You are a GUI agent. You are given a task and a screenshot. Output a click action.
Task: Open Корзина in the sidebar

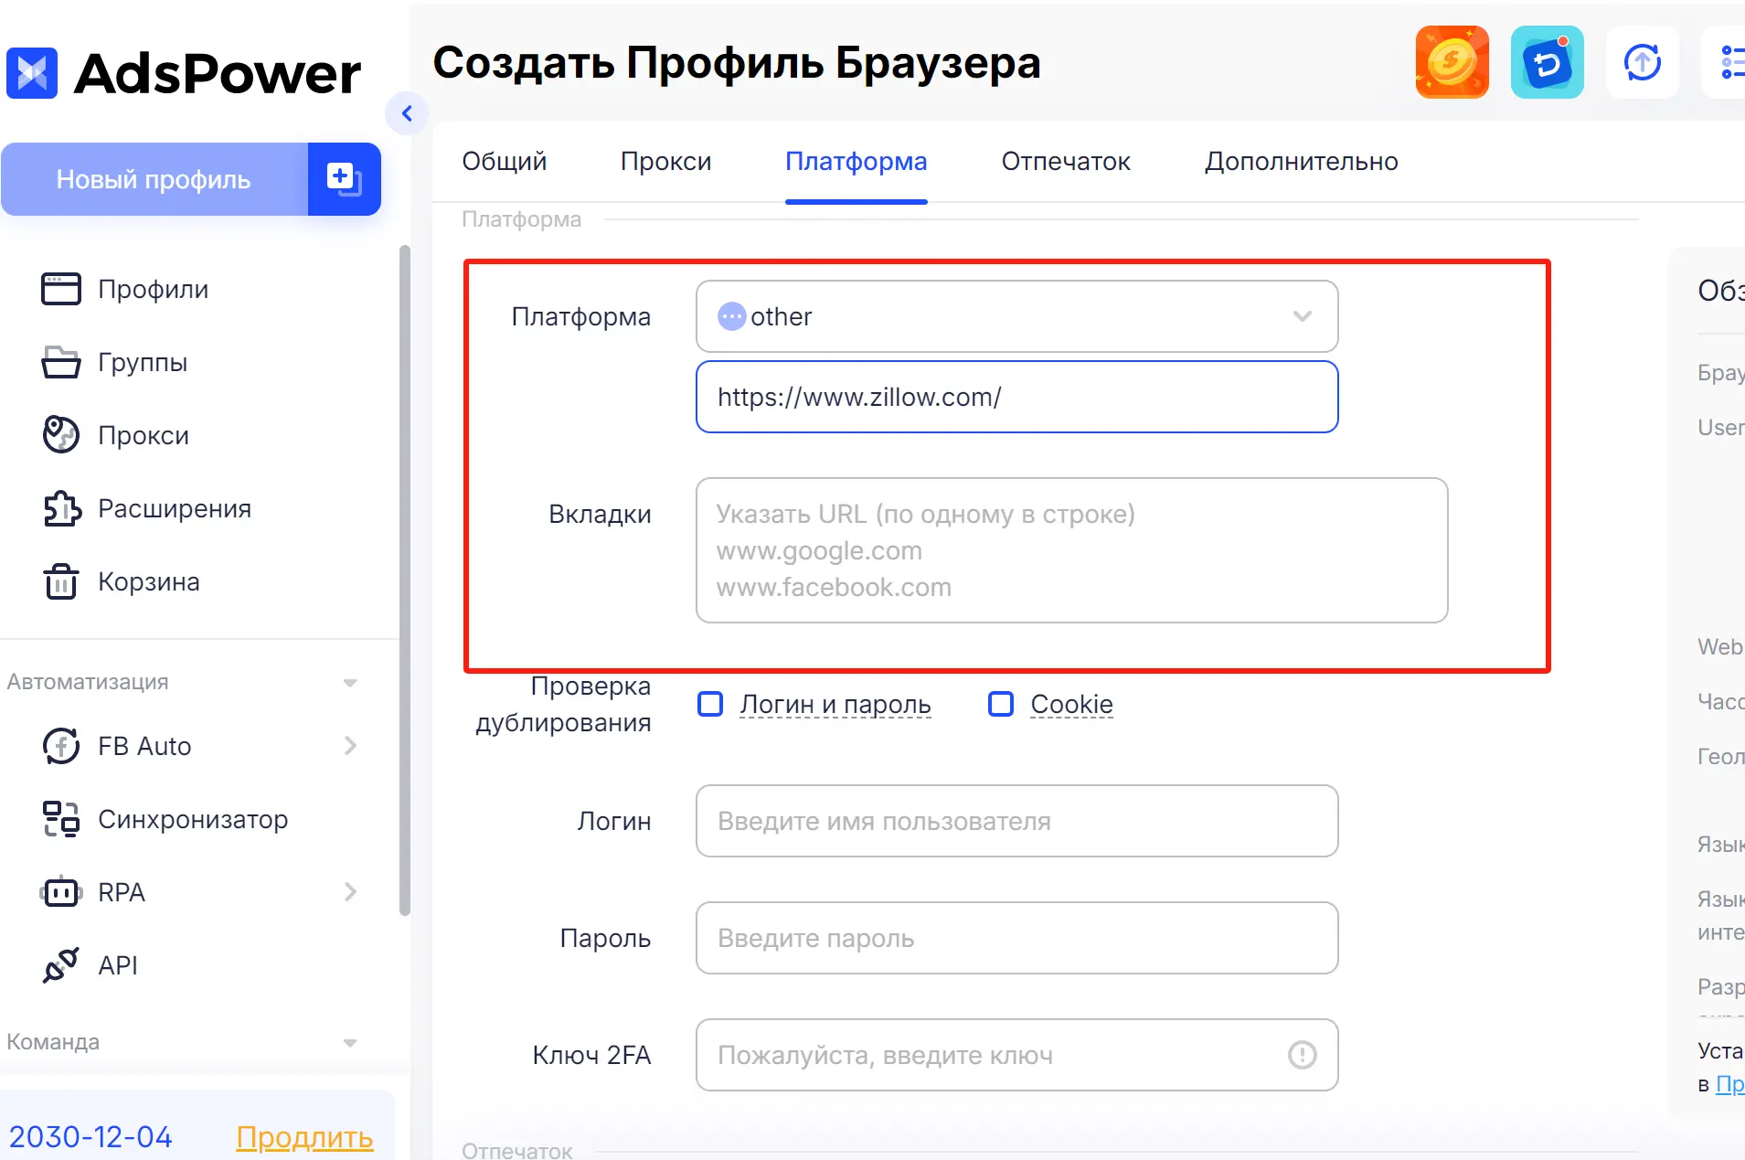(148, 581)
